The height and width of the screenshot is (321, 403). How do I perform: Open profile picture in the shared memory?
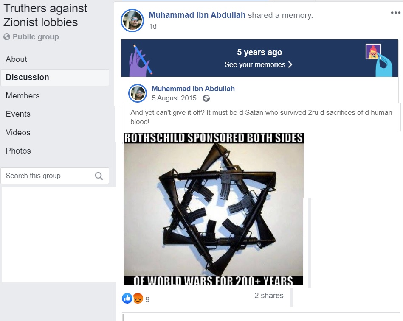138,93
